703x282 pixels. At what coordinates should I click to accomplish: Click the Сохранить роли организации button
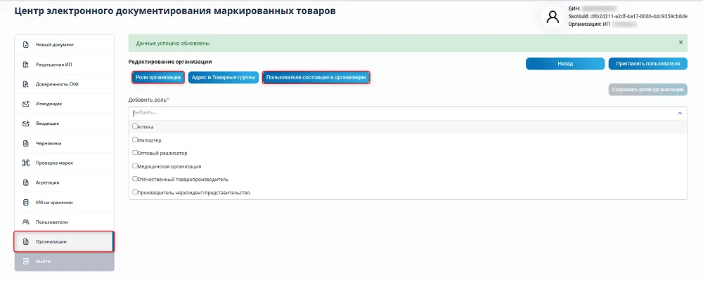(x=648, y=90)
